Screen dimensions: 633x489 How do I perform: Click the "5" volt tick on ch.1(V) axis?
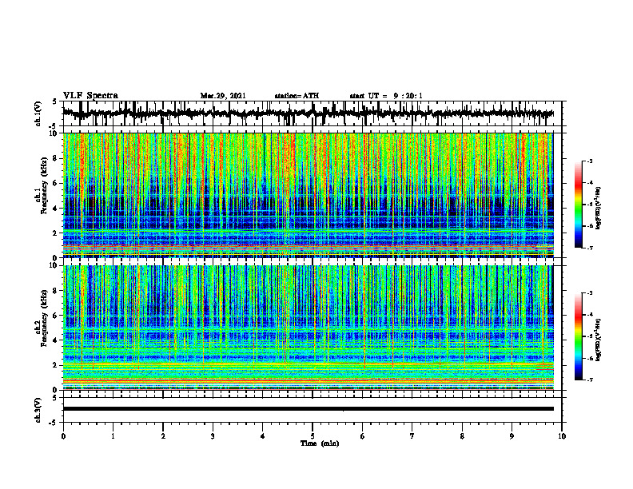click(x=54, y=101)
